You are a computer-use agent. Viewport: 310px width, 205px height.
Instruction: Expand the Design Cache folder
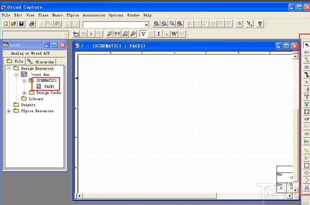(24, 93)
